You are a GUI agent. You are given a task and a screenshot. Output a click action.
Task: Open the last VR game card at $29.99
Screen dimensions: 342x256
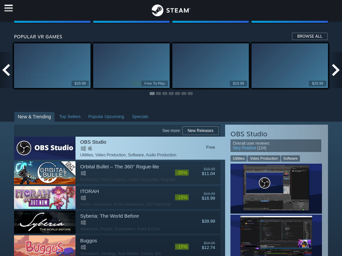(290, 66)
